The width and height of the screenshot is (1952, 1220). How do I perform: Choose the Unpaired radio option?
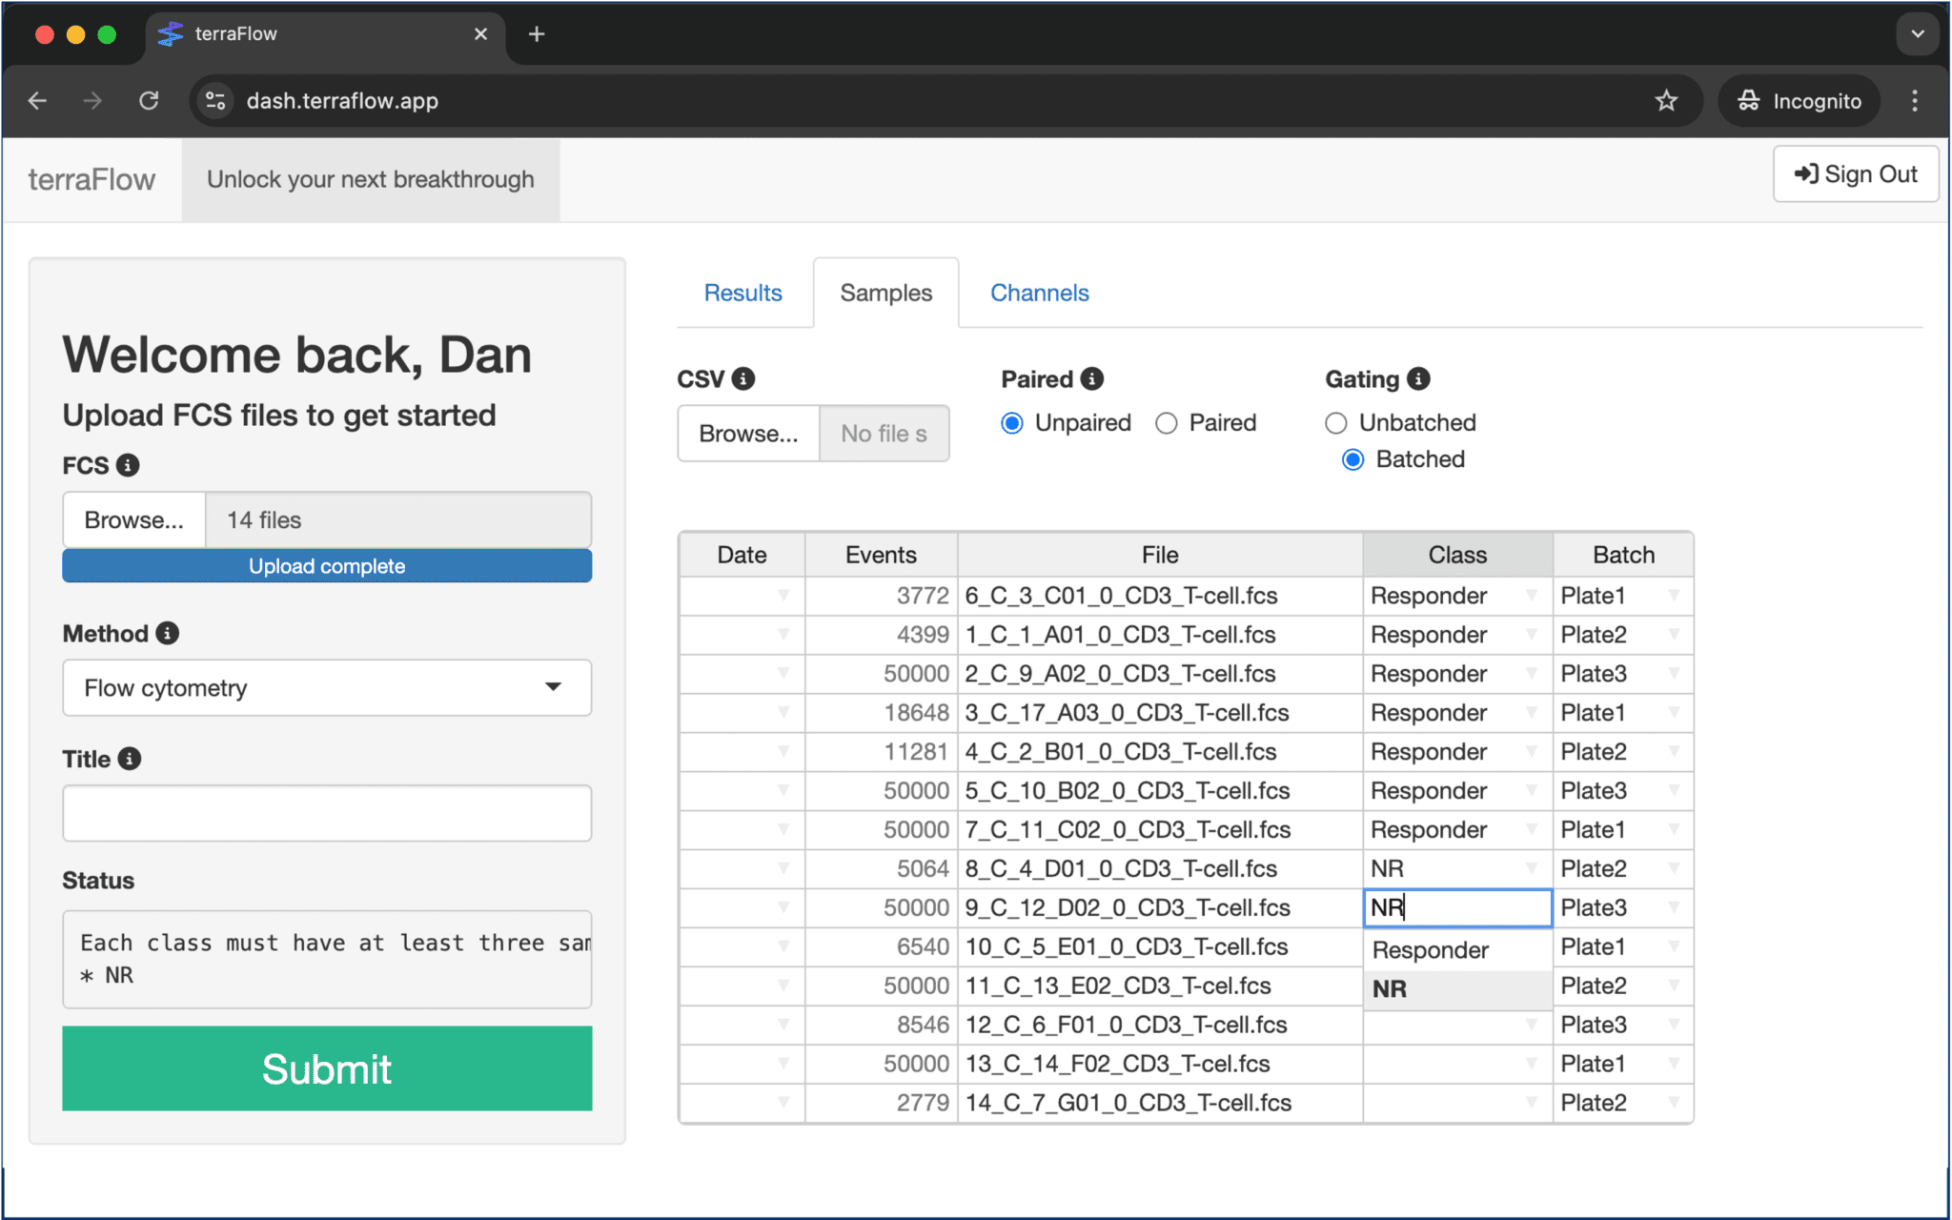[x=1012, y=423]
